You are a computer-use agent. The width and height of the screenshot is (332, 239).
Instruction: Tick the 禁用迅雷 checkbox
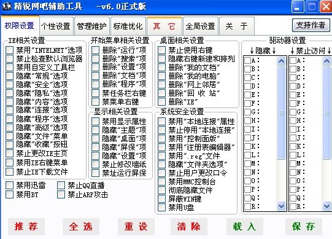click(x=10, y=186)
